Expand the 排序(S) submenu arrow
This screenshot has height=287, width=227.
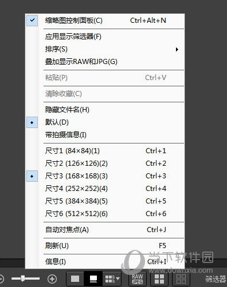(x=177, y=49)
